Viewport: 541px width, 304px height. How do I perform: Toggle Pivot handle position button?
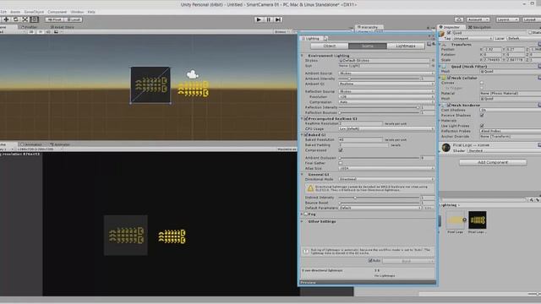[x=54, y=19]
